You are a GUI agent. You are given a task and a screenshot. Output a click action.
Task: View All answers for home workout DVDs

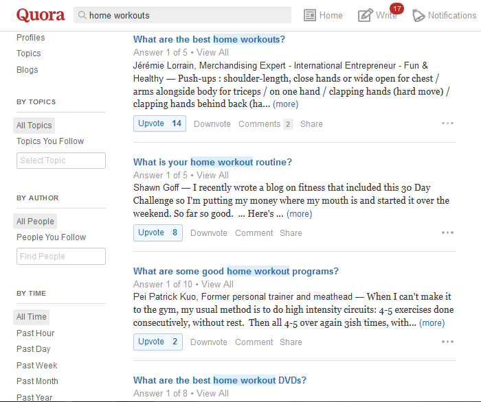pyautogui.click(x=212, y=394)
